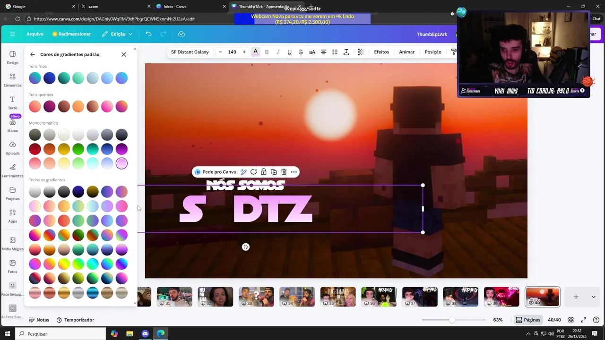The width and height of the screenshot is (605, 340).
Task: Click the Redimensionar button
Action: point(71,34)
